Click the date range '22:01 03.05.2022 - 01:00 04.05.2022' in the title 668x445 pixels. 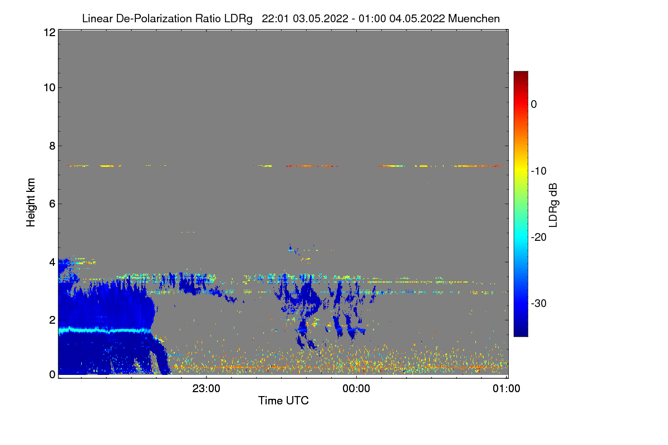coord(353,18)
